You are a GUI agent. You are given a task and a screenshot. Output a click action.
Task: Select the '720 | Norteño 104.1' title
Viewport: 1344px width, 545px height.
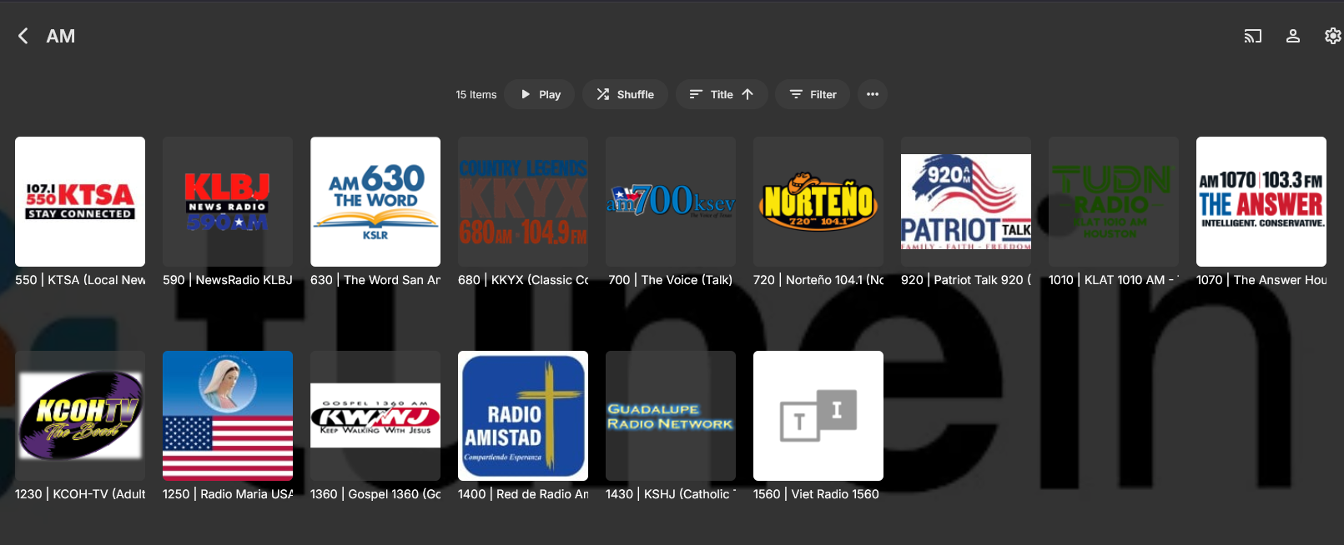tap(818, 280)
